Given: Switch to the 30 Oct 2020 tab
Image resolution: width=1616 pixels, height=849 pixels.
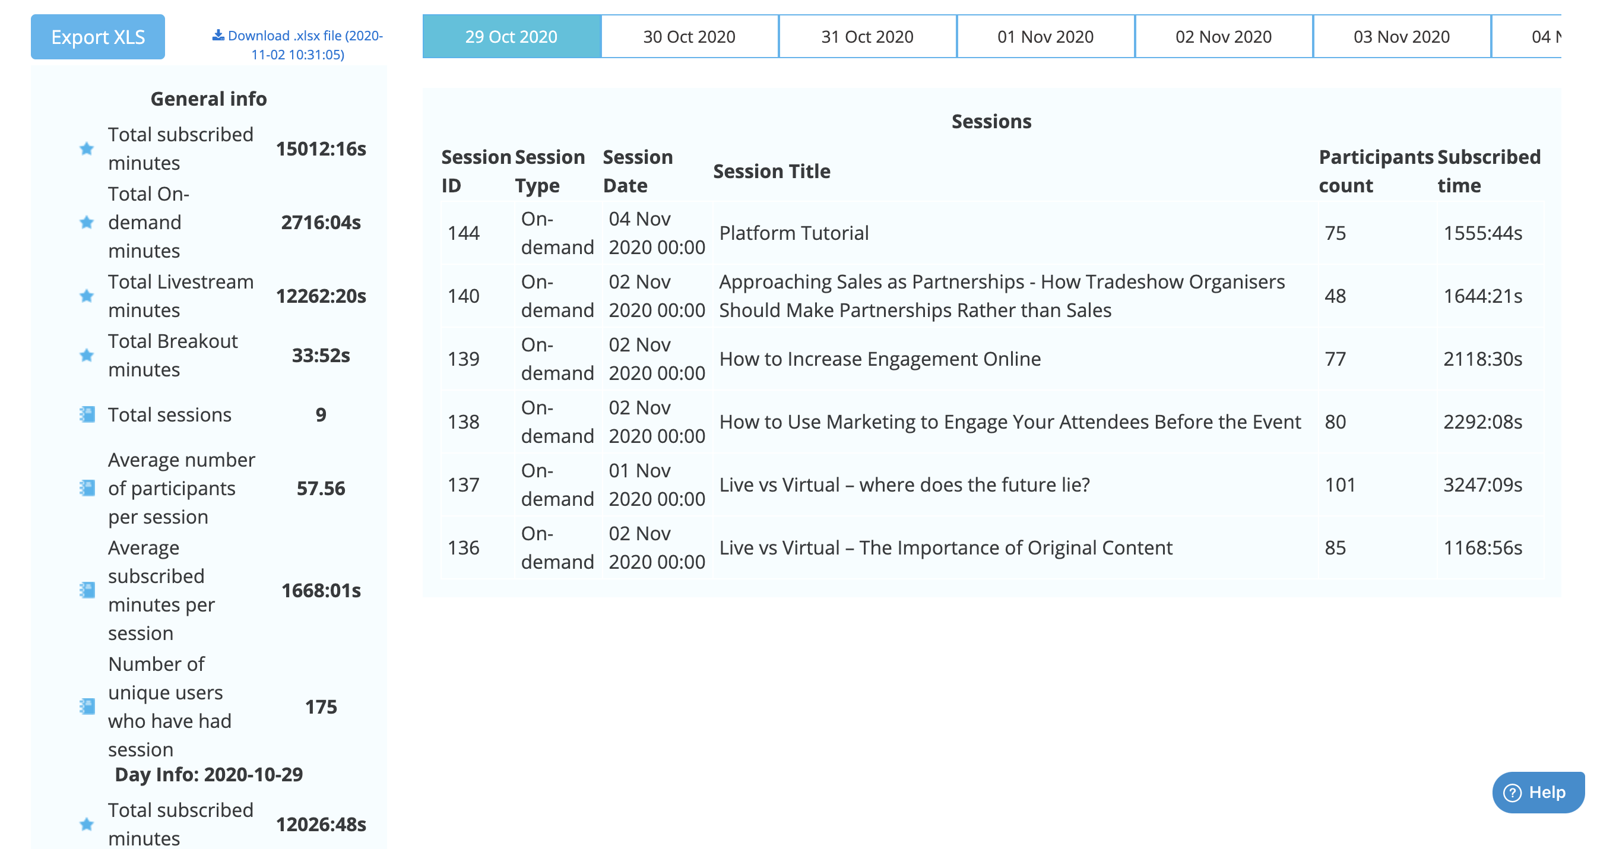Looking at the screenshot, I should pos(689,37).
